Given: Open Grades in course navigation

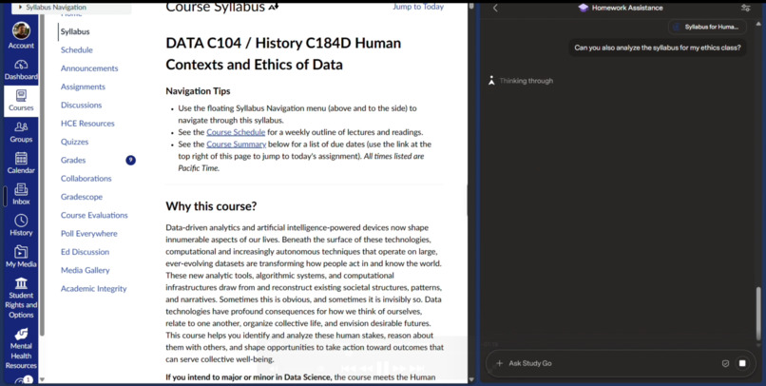Looking at the screenshot, I should [73, 161].
